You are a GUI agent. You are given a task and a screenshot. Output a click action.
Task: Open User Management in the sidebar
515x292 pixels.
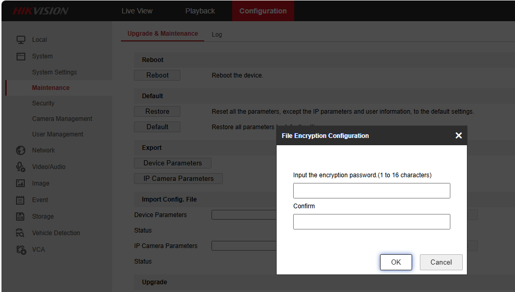[x=57, y=134]
